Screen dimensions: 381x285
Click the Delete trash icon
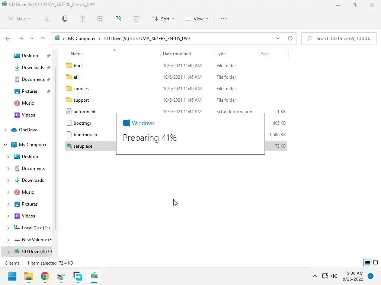[136, 19]
